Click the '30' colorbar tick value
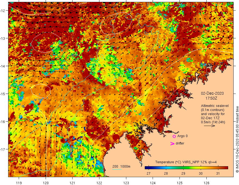239x185 pixels. click(201, 173)
